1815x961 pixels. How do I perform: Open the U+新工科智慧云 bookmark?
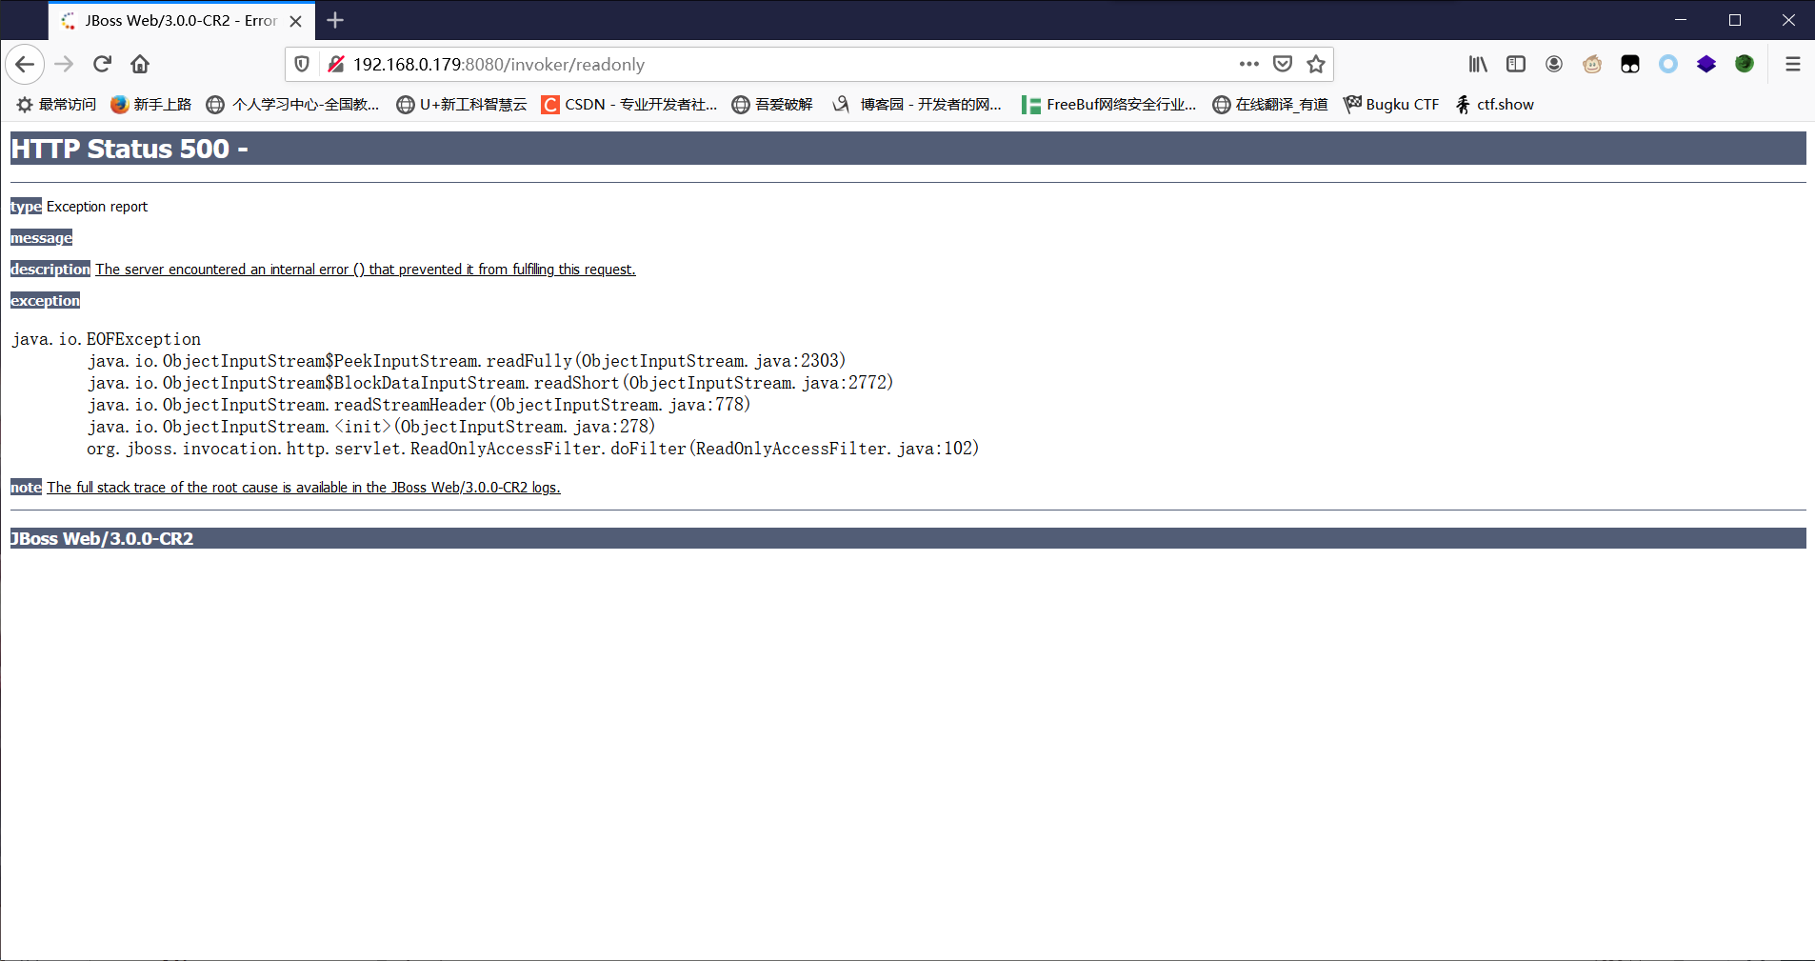[x=462, y=105]
